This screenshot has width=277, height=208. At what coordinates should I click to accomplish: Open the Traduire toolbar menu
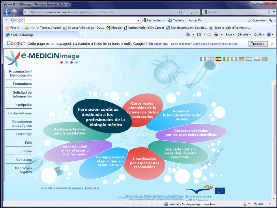point(177,20)
